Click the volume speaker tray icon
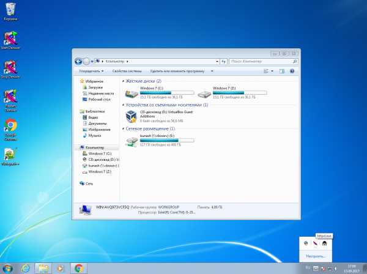367x274 pixels. tap(335, 268)
